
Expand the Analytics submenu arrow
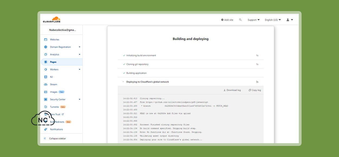tap(79, 54)
